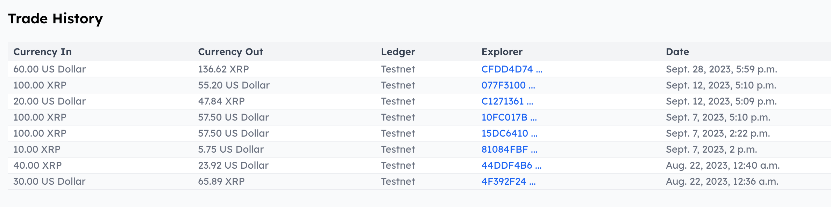831x207 pixels.
Task: Click the Explorer column header
Action: (502, 52)
